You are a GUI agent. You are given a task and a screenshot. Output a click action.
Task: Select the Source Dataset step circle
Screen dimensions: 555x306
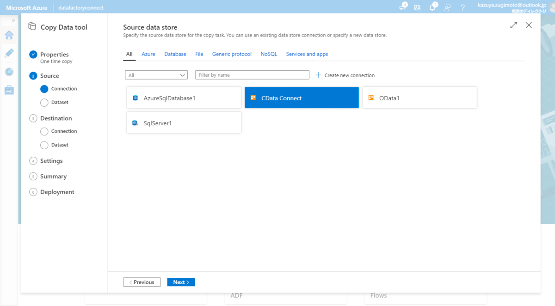(x=44, y=103)
